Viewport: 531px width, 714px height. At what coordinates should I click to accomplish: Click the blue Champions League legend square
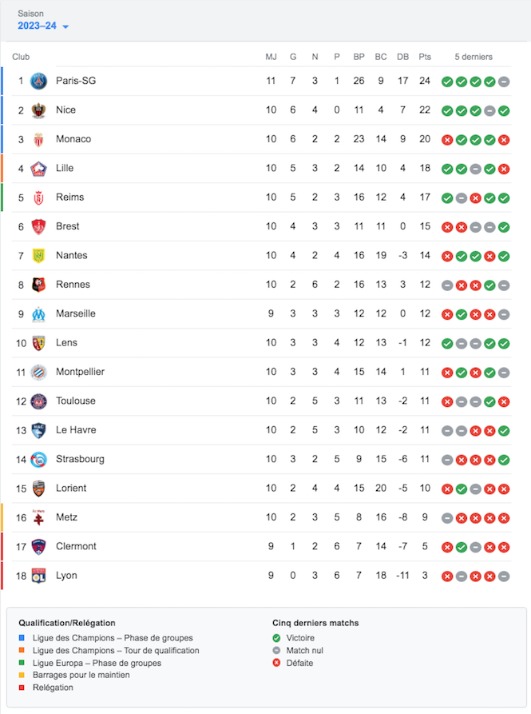(x=22, y=637)
